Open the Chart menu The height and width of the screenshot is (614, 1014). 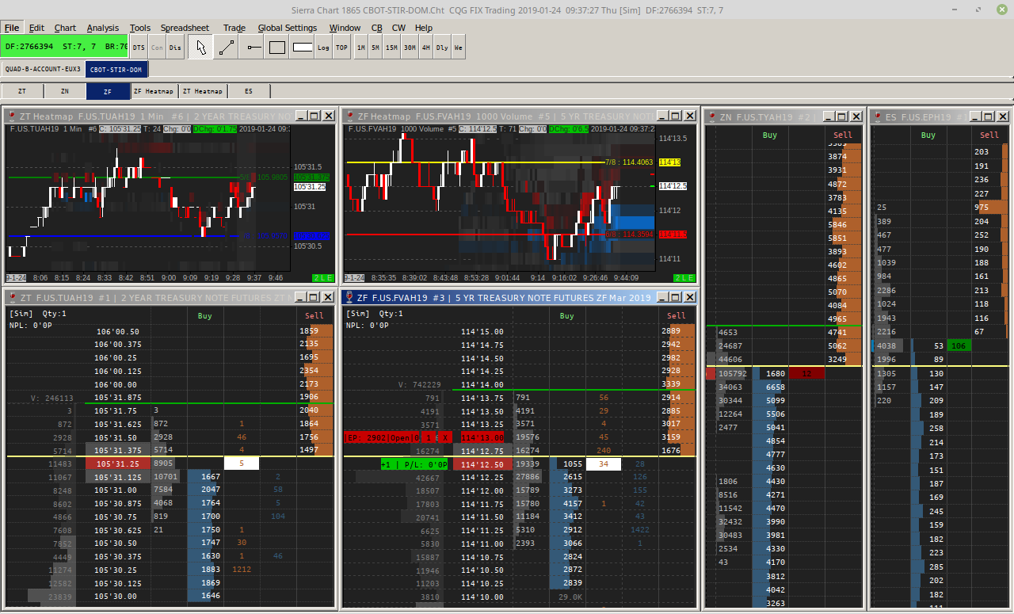[x=65, y=28]
